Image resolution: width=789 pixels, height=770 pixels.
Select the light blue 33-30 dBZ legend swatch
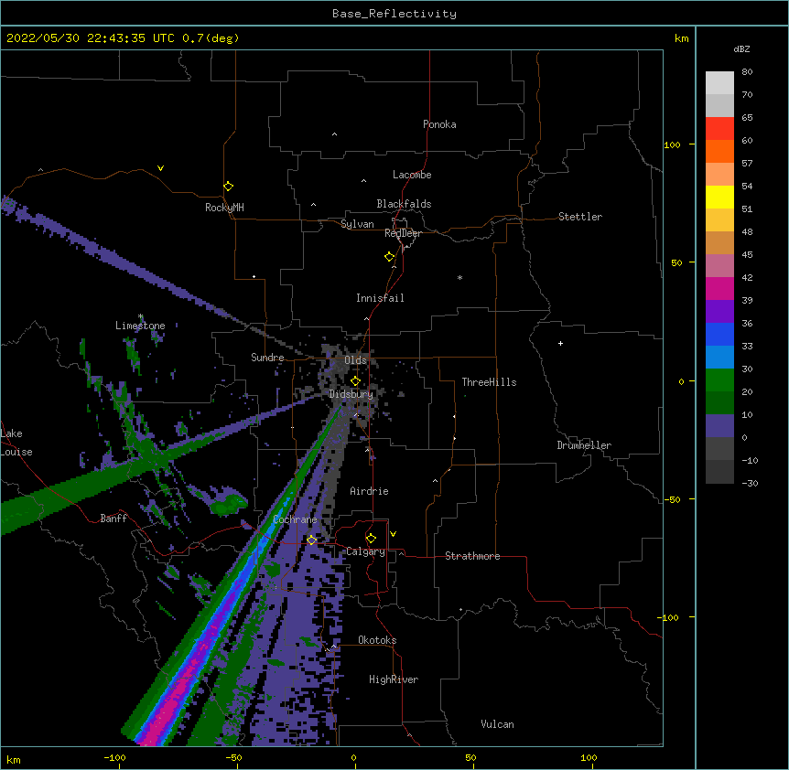click(719, 357)
